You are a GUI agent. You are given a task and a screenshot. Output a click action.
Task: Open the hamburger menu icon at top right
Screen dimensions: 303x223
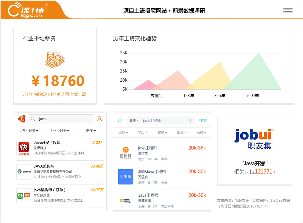click(x=288, y=11)
